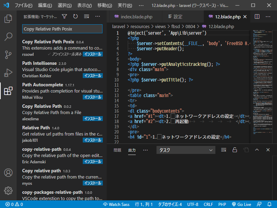Image resolution: width=277 pixels, height=208 pixels.
Task: Open the Explorer view in activity bar
Action: point(8,18)
